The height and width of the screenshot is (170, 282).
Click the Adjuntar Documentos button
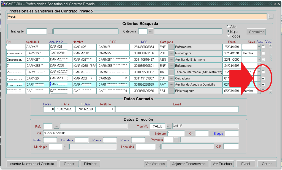[x=189, y=164]
